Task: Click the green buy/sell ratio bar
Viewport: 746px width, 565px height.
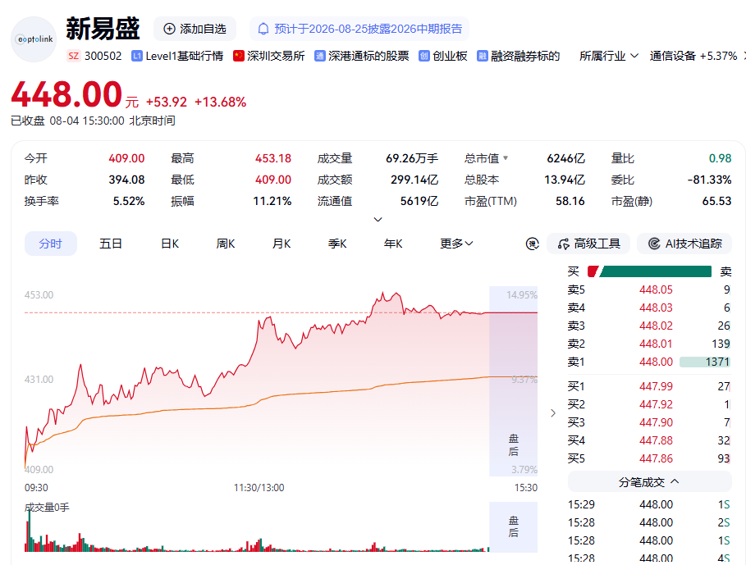Action: click(656, 271)
